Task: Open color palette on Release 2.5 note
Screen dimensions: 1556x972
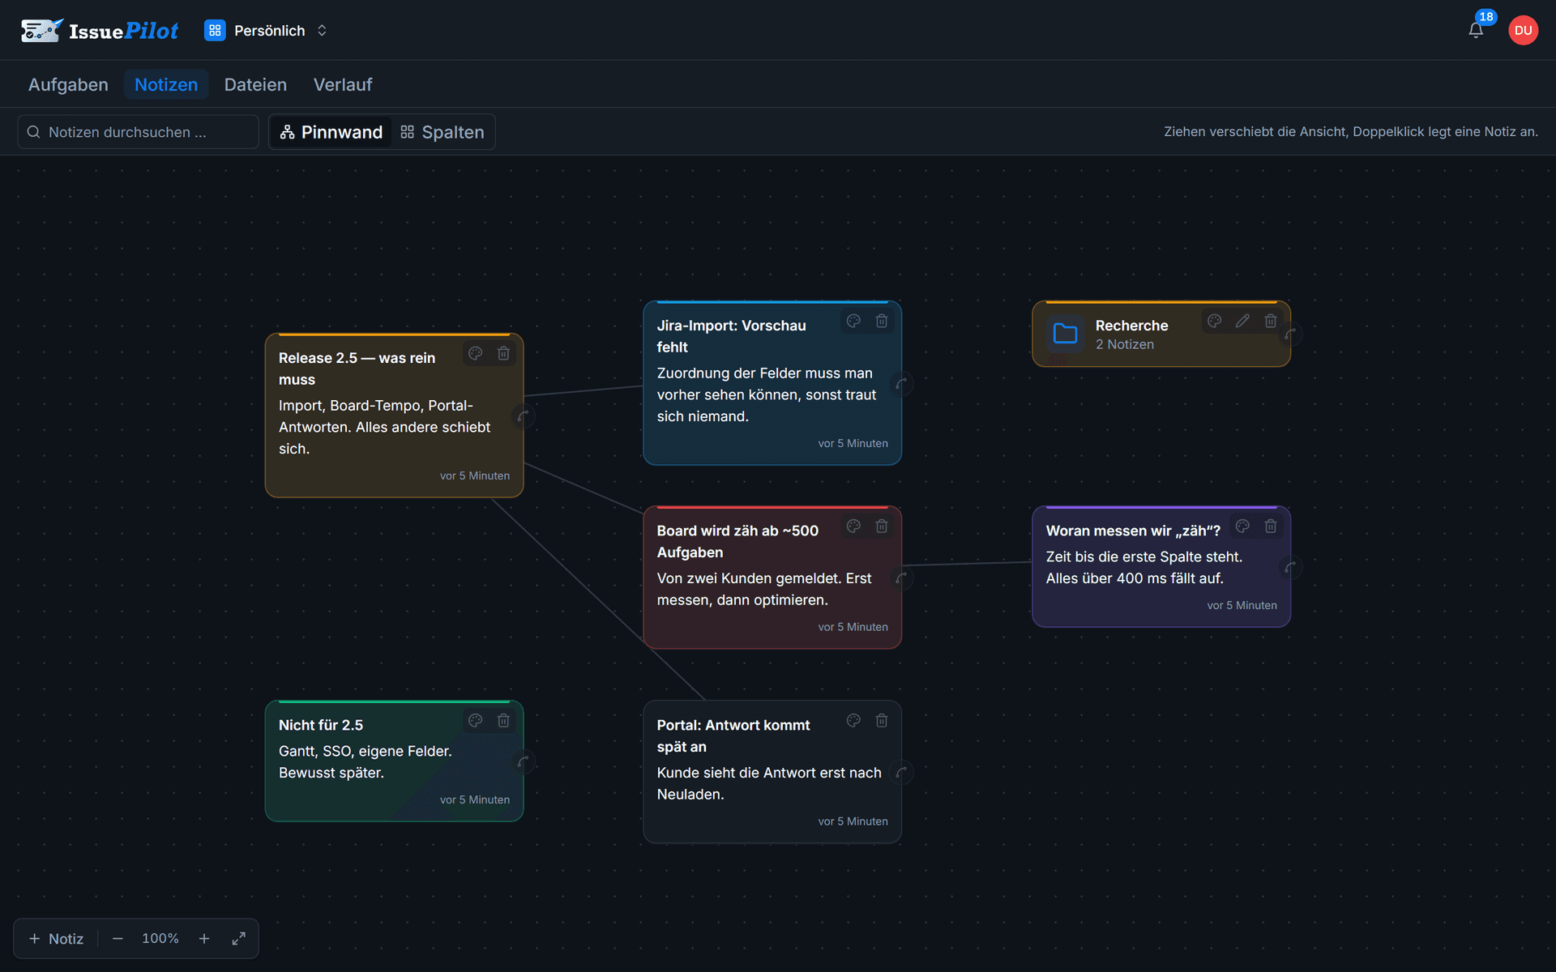Action: tap(476, 353)
